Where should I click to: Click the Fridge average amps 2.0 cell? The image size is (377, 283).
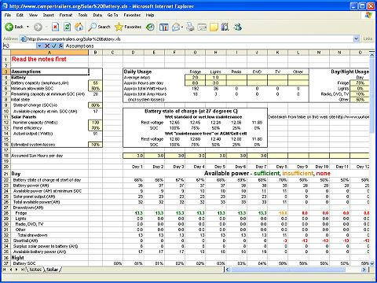(x=196, y=77)
